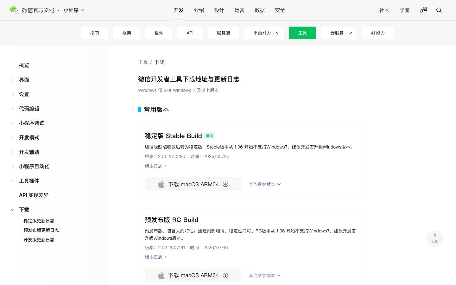Download Stable Build for macOS ARM64
This screenshot has height=285, width=456.
pos(193,184)
